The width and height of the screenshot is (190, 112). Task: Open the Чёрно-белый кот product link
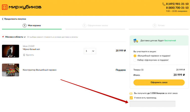[x=31, y=49]
